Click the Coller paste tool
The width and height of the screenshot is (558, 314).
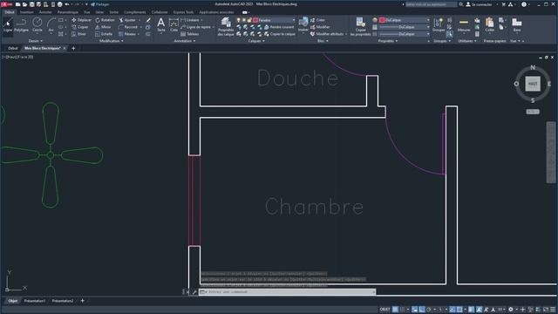490,25
